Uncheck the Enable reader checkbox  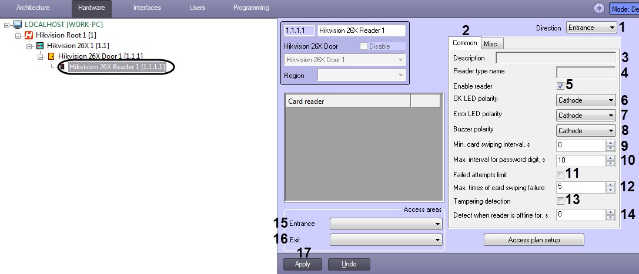561,86
